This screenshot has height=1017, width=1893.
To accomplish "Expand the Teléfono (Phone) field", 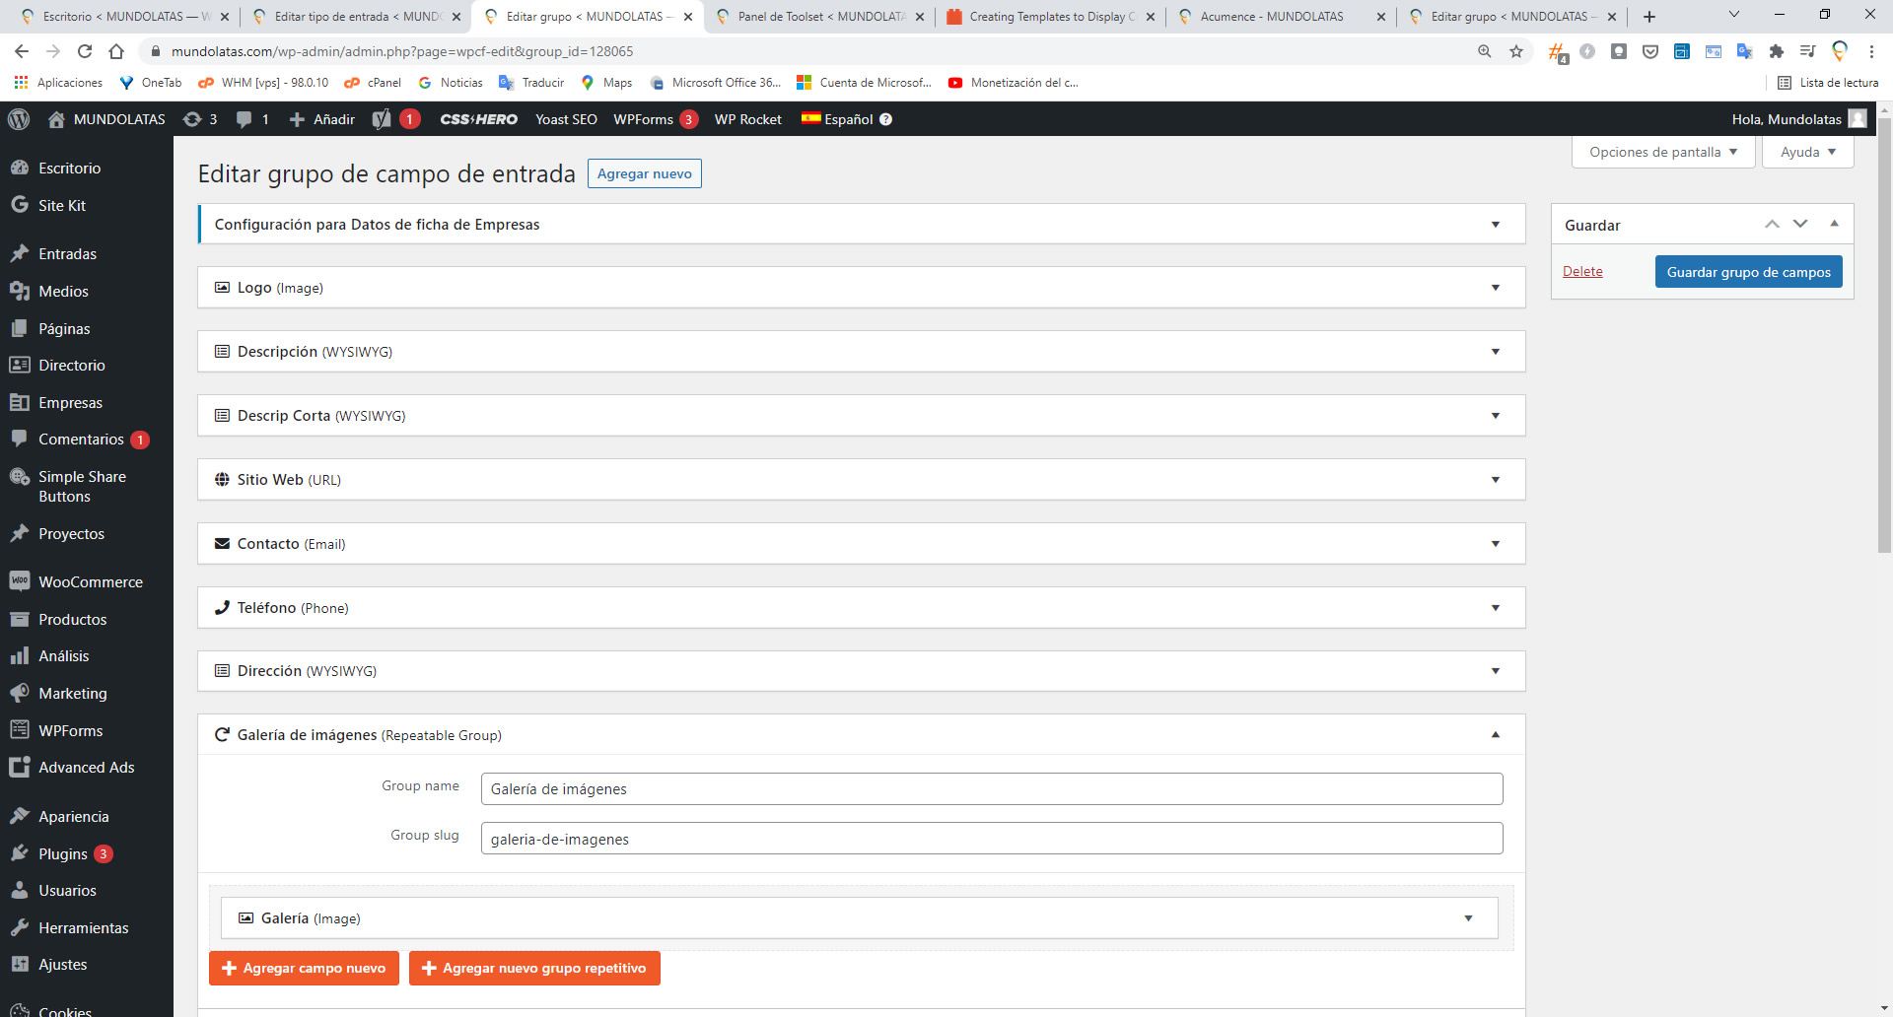I will (x=1495, y=608).
